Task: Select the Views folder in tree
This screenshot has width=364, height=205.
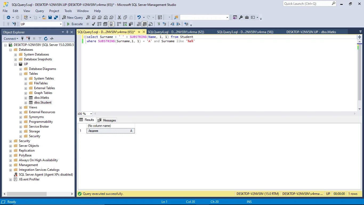Action: click(x=33, y=107)
